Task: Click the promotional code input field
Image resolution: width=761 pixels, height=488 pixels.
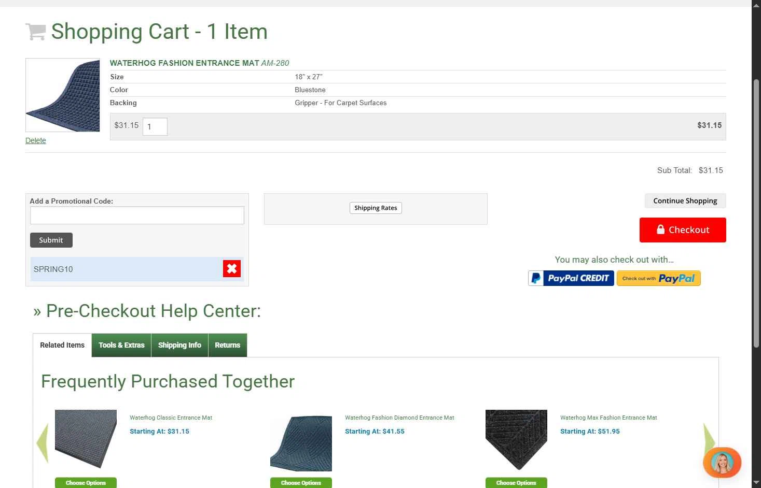Action: (137, 216)
